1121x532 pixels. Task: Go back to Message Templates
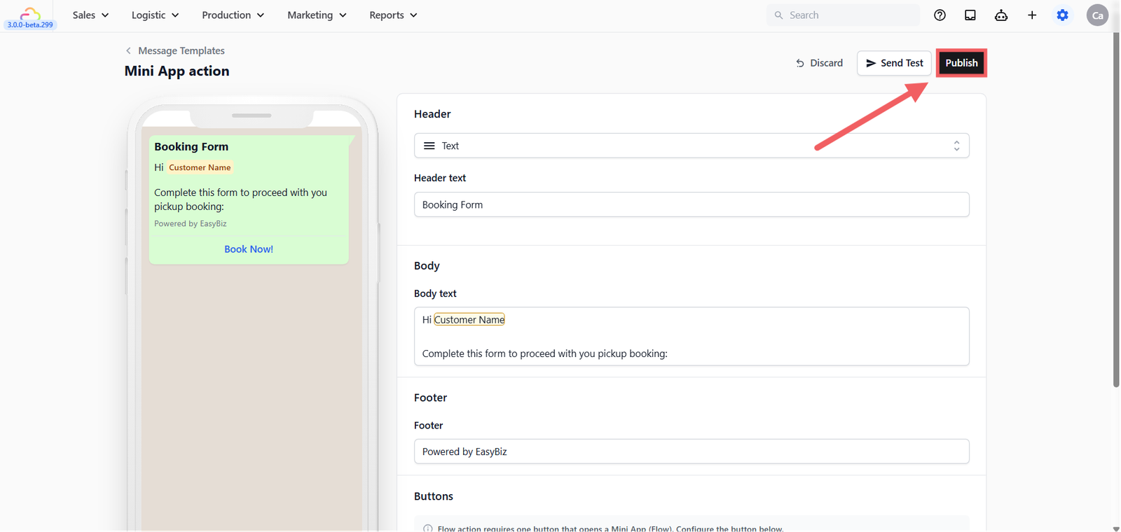(181, 50)
